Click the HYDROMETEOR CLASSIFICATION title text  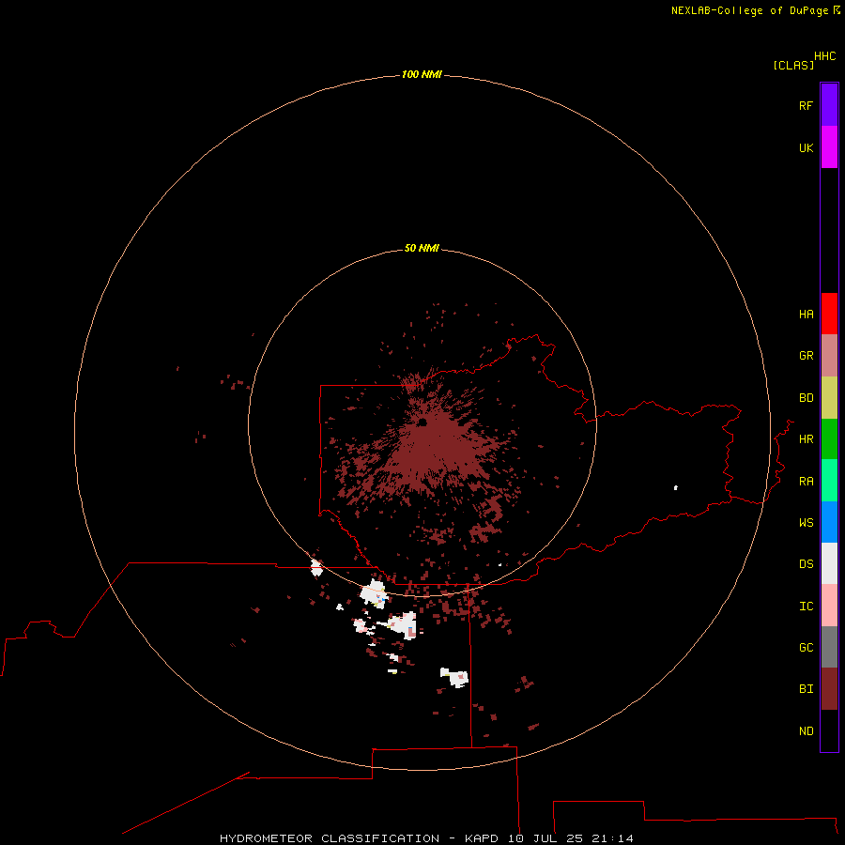[330, 838]
